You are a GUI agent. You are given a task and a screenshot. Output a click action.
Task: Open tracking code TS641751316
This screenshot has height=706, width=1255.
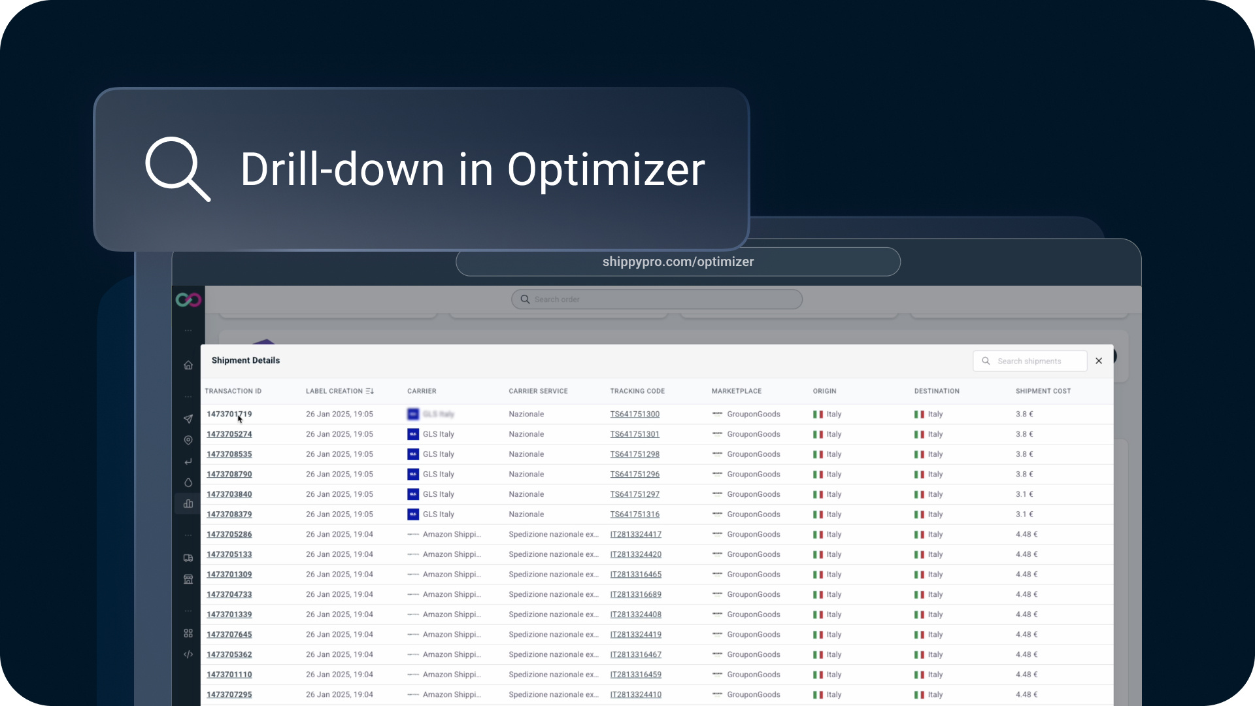click(635, 514)
